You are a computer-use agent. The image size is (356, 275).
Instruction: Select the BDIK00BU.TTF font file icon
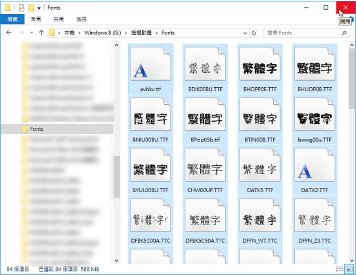(x=205, y=64)
